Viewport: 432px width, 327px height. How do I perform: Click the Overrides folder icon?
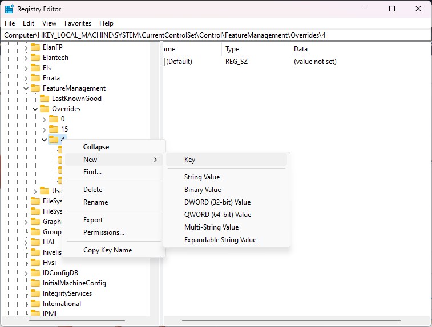(45, 109)
